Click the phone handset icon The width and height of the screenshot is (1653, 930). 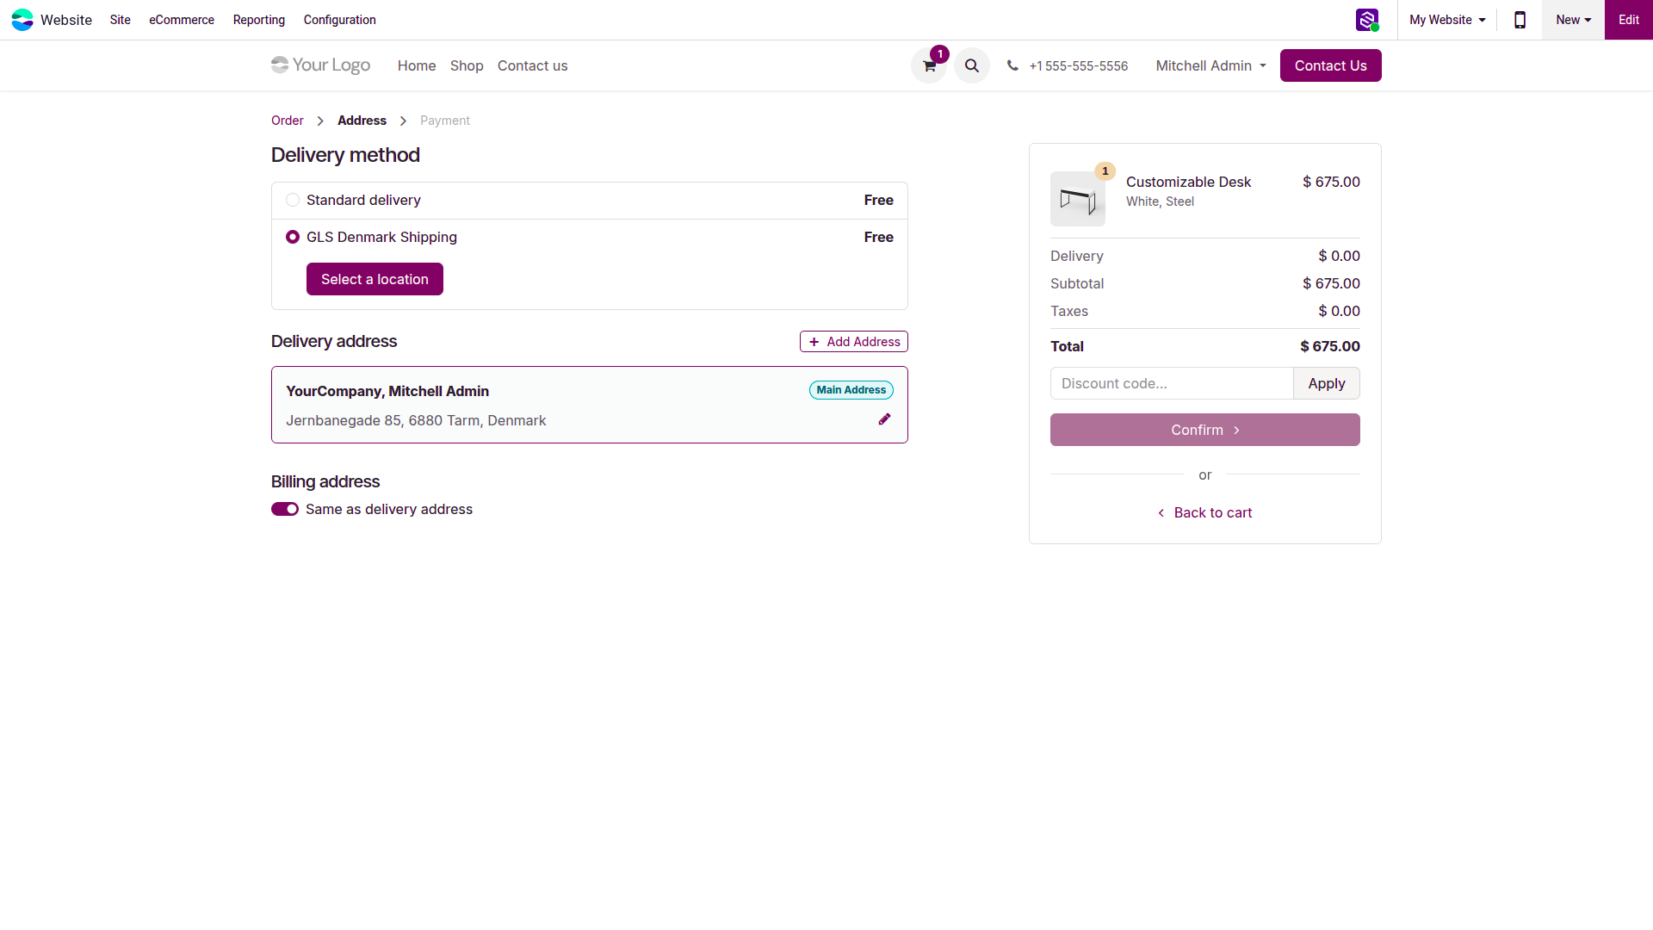pos(1012,65)
